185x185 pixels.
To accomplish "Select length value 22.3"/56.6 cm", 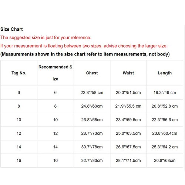I will pos(165,120).
